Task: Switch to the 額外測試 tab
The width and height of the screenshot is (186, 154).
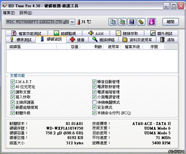Action: [161, 33]
